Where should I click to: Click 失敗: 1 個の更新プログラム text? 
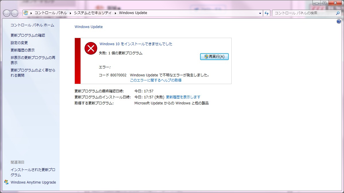click(121, 53)
